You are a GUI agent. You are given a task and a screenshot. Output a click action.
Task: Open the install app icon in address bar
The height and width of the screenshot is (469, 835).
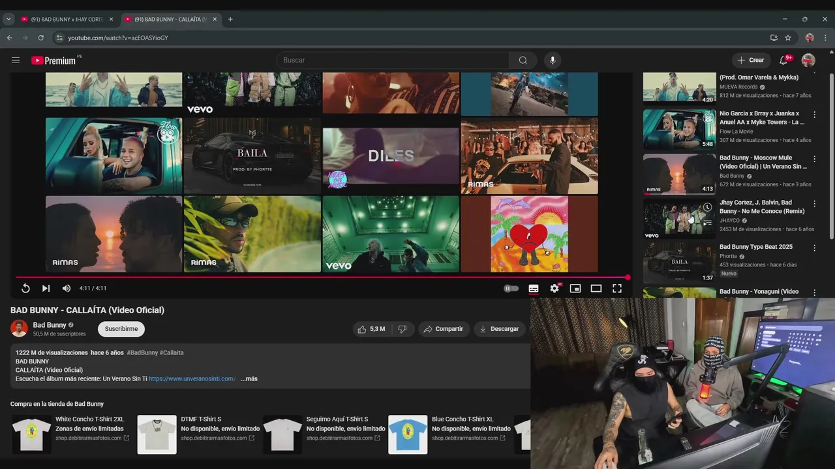click(x=774, y=38)
